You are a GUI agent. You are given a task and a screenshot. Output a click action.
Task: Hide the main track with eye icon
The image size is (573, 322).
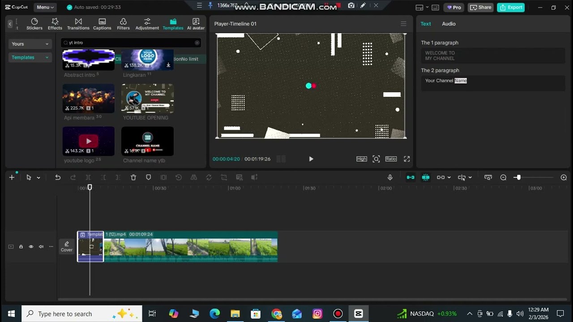31,246
